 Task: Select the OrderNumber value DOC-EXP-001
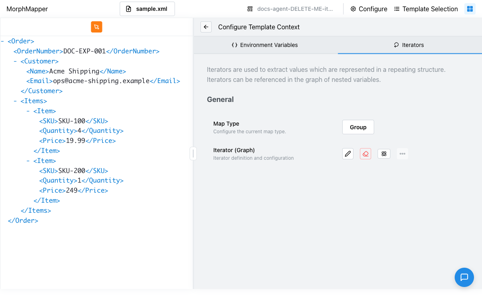84,51
